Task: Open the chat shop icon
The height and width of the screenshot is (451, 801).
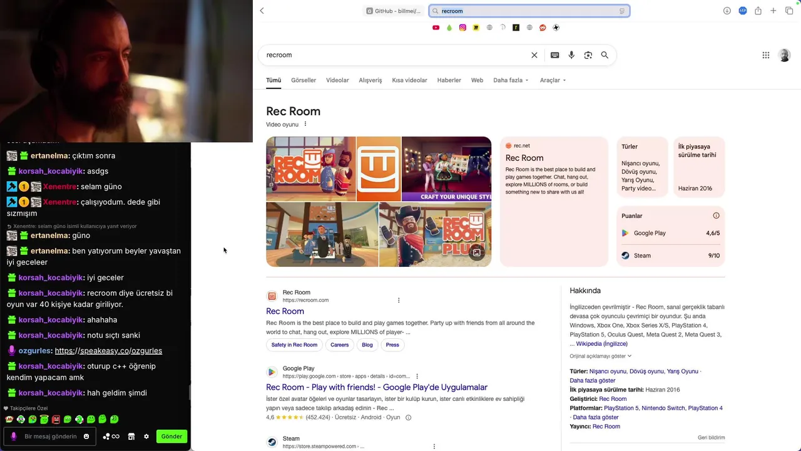Action: pyautogui.click(x=131, y=437)
